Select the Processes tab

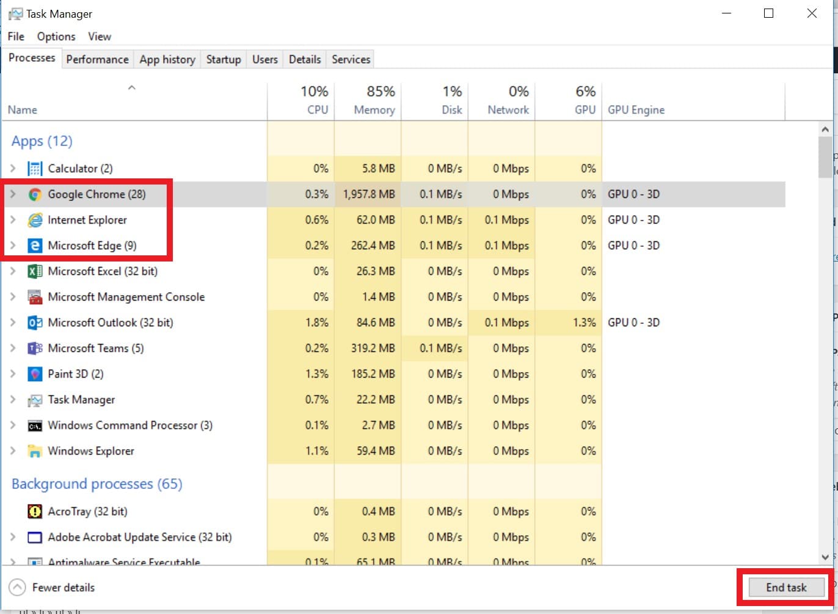32,58
